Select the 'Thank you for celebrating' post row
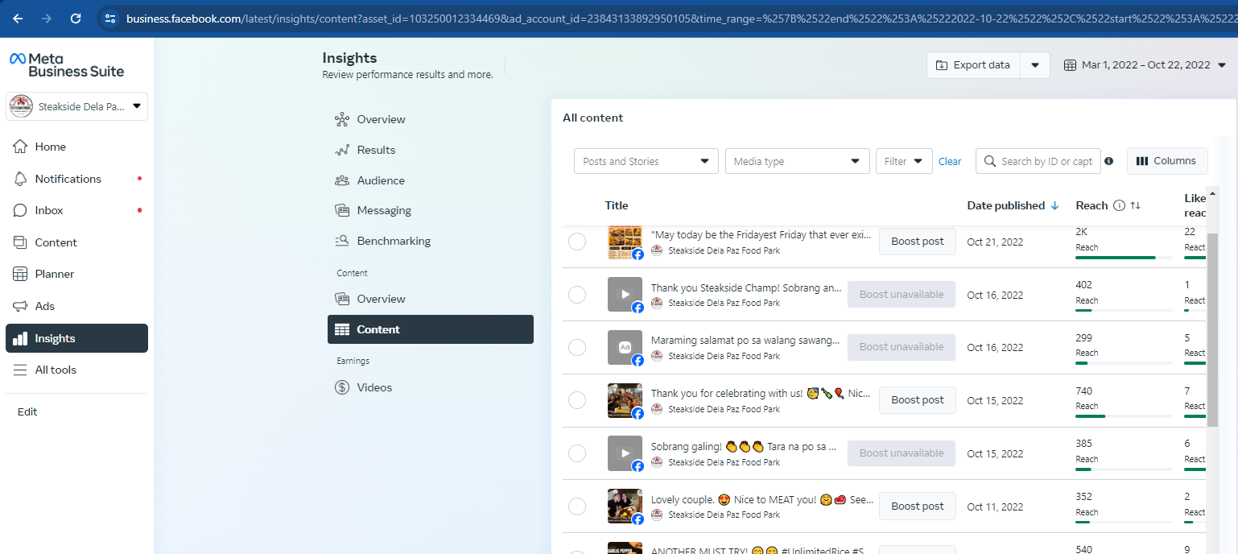 577,400
